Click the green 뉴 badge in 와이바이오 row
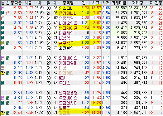The width and height of the screenshot is (163, 116). pyautogui.click(x=7, y=58)
